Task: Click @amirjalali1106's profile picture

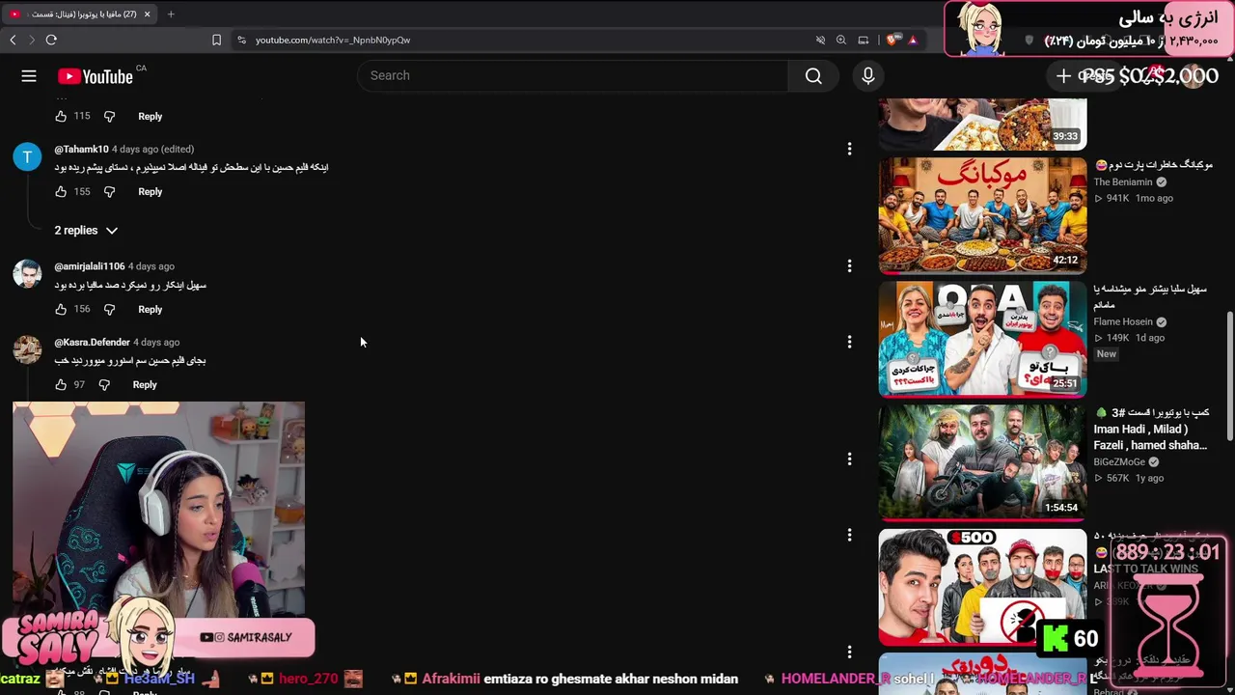Action: click(27, 273)
